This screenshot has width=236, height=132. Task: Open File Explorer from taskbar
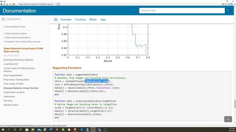coord(33,129)
